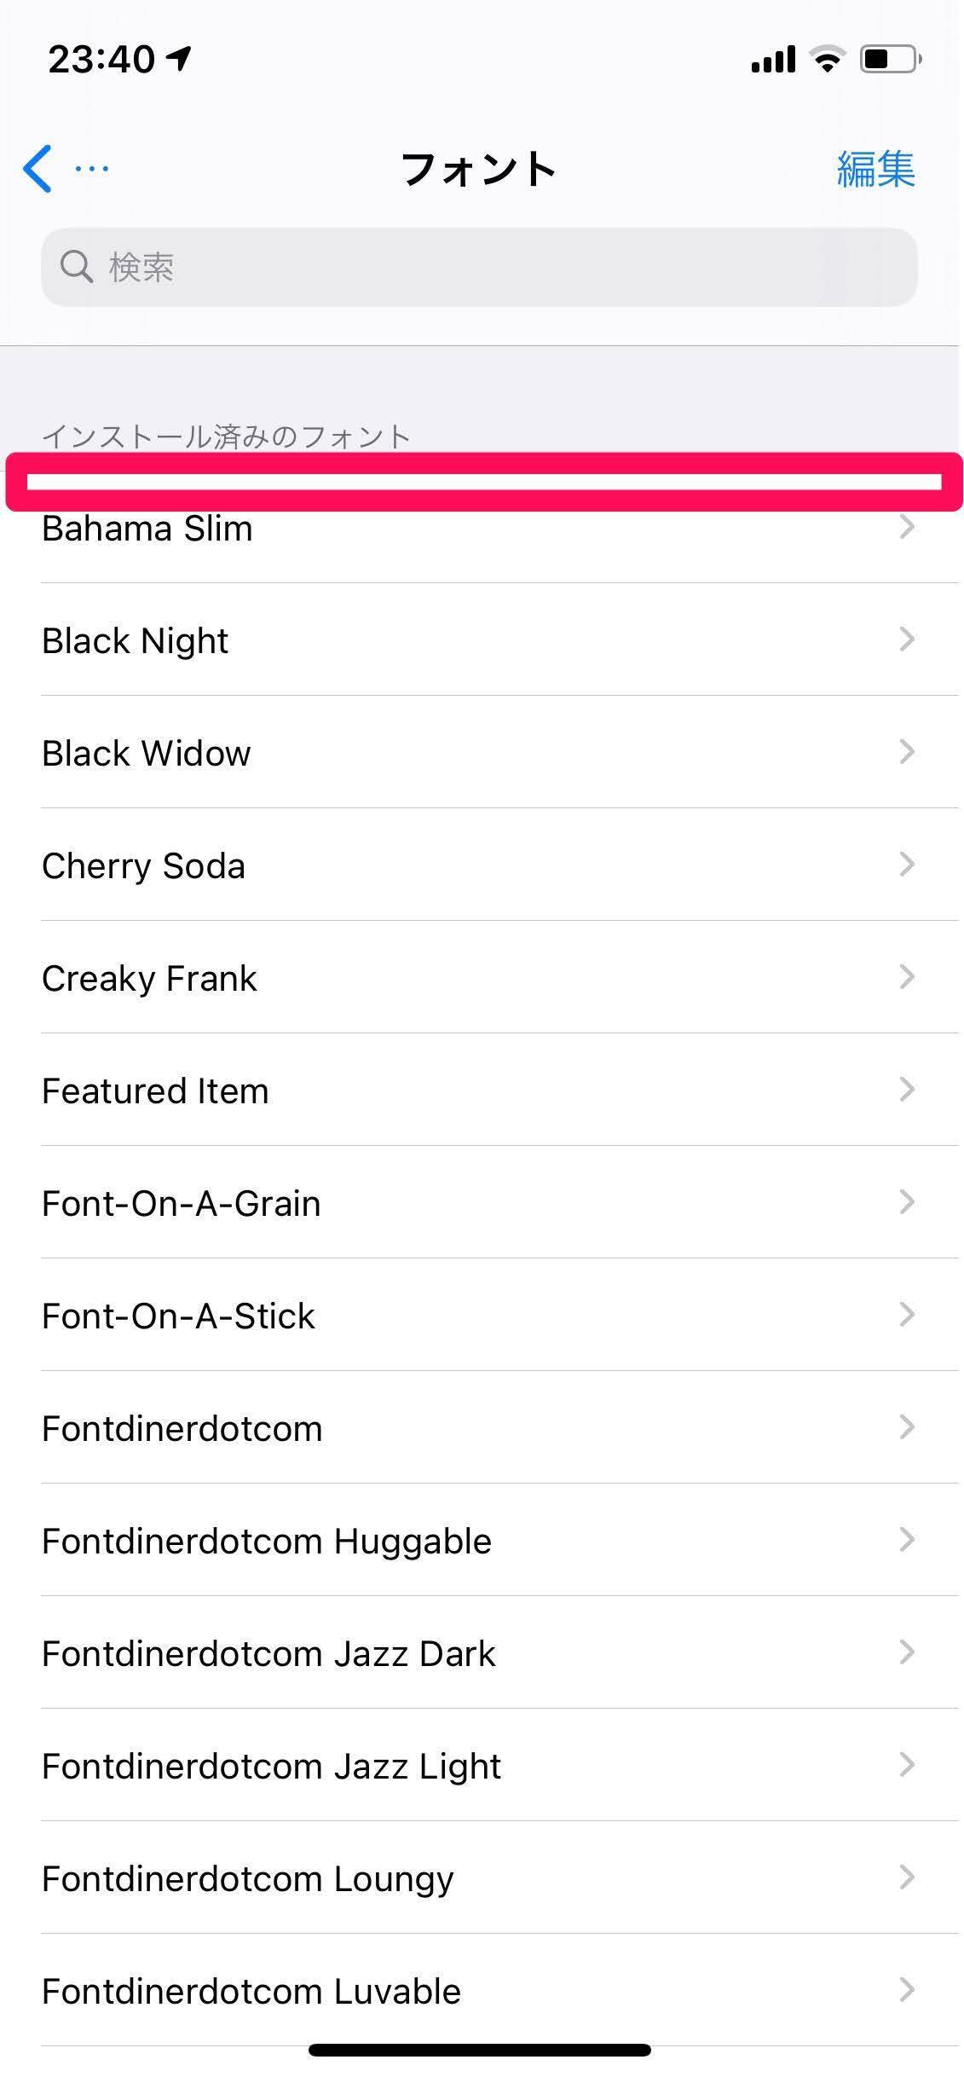Open Fontdinerdotcom Jazz Dark font

(x=268, y=1654)
